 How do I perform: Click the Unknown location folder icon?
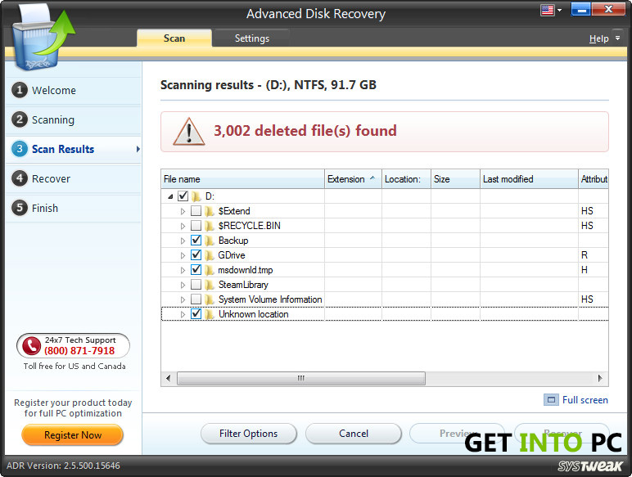click(210, 314)
